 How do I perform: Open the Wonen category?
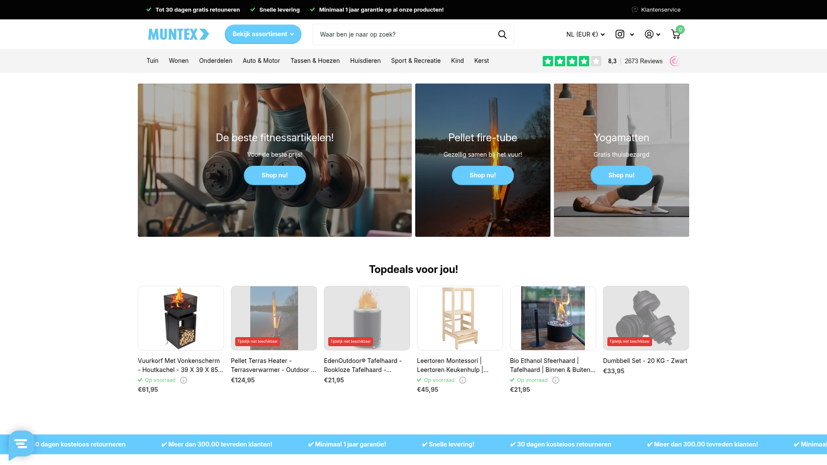(x=179, y=61)
